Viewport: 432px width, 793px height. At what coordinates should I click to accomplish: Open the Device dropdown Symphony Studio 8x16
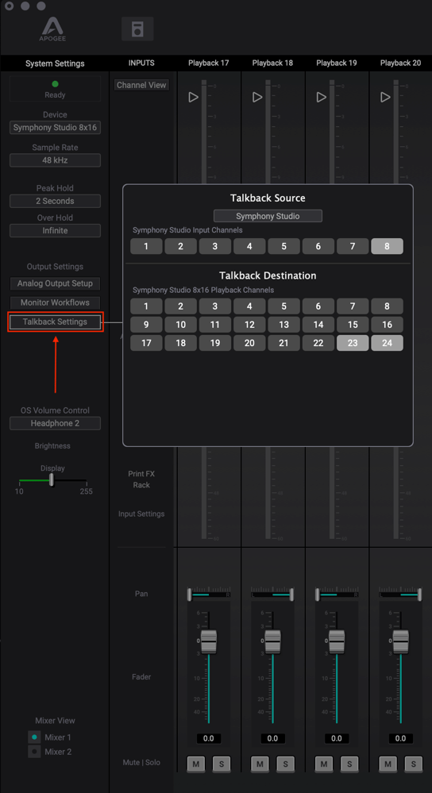click(55, 128)
